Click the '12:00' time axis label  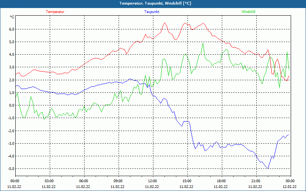tap(152, 181)
